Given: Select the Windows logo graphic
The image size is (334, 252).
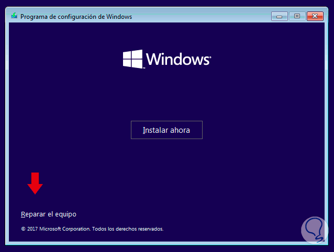Looking at the screenshot, I should (x=167, y=59).
